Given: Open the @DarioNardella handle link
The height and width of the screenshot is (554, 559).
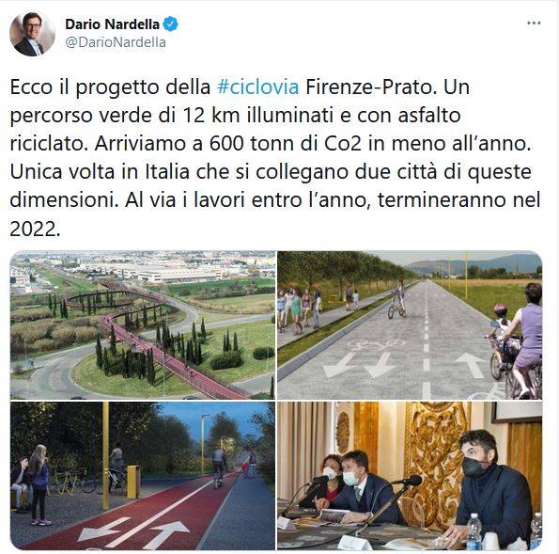Looking at the screenshot, I should tap(116, 42).
